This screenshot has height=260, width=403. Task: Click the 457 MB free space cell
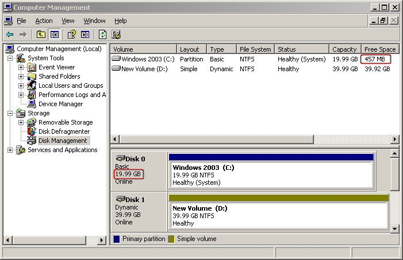pyautogui.click(x=375, y=59)
